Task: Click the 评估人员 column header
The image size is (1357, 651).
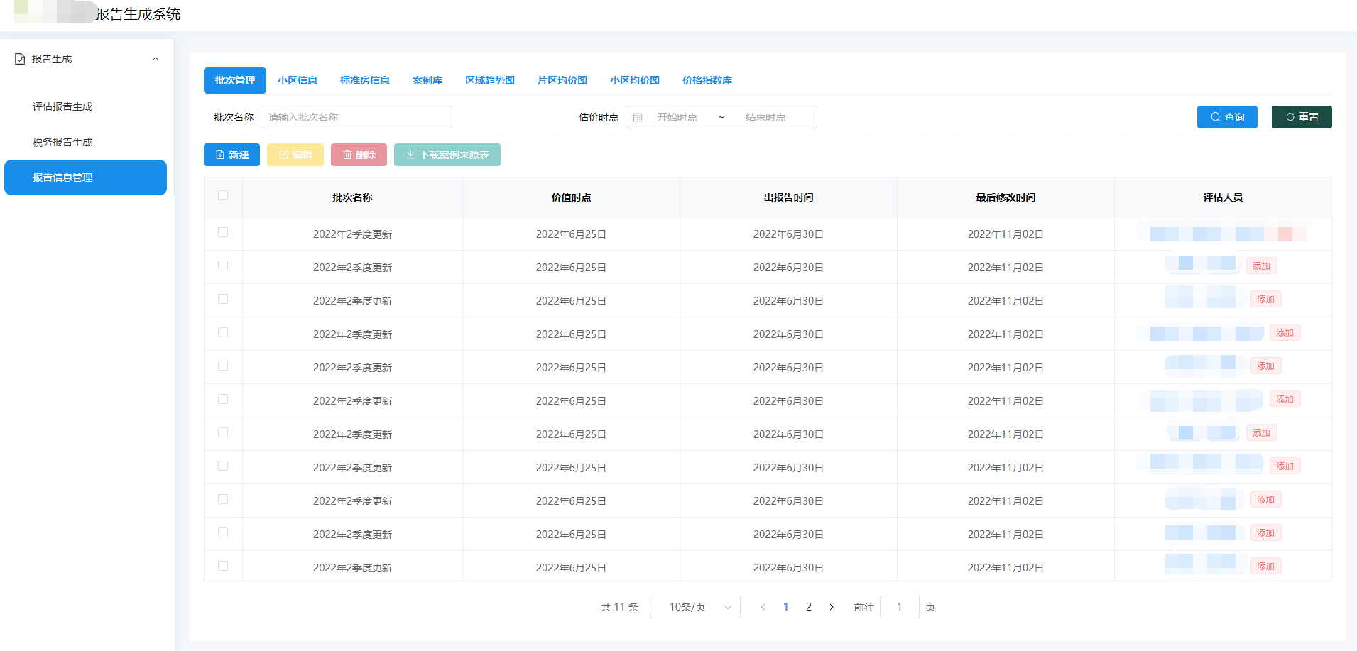Action: 1224,197
